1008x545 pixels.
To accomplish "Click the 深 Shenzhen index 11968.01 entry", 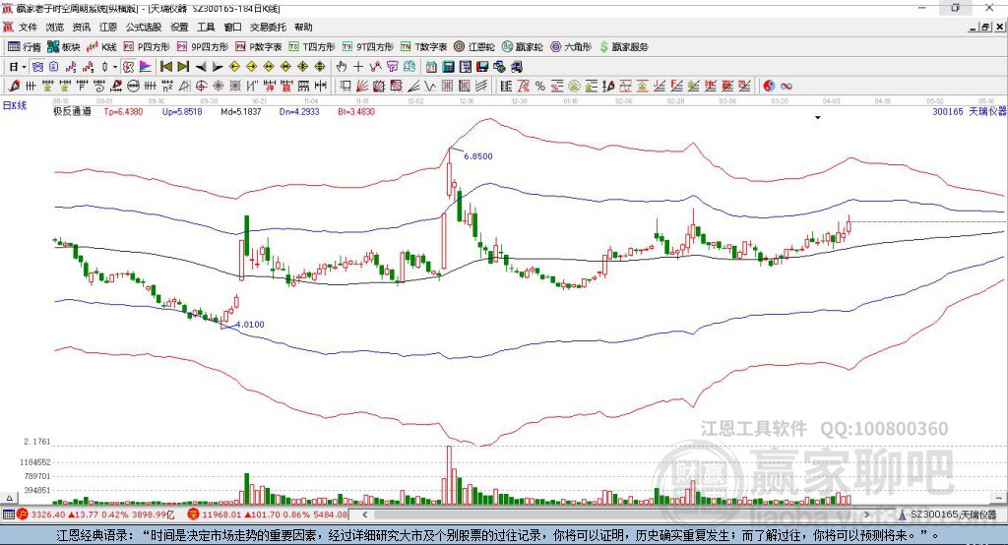I will (268, 515).
